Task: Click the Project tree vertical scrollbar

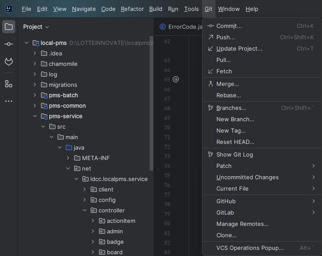Action: click(x=151, y=103)
